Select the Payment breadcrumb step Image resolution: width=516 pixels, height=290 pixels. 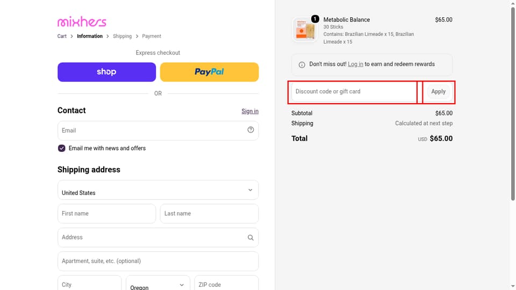click(x=152, y=36)
